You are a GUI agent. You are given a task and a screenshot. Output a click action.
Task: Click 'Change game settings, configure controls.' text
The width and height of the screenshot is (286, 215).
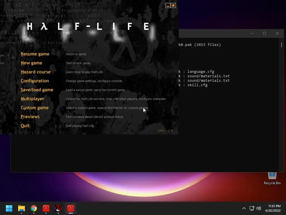click(x=94, y=81)
